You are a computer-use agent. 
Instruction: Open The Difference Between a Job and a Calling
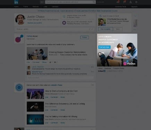pyautogui.click(x=65, y=104)
